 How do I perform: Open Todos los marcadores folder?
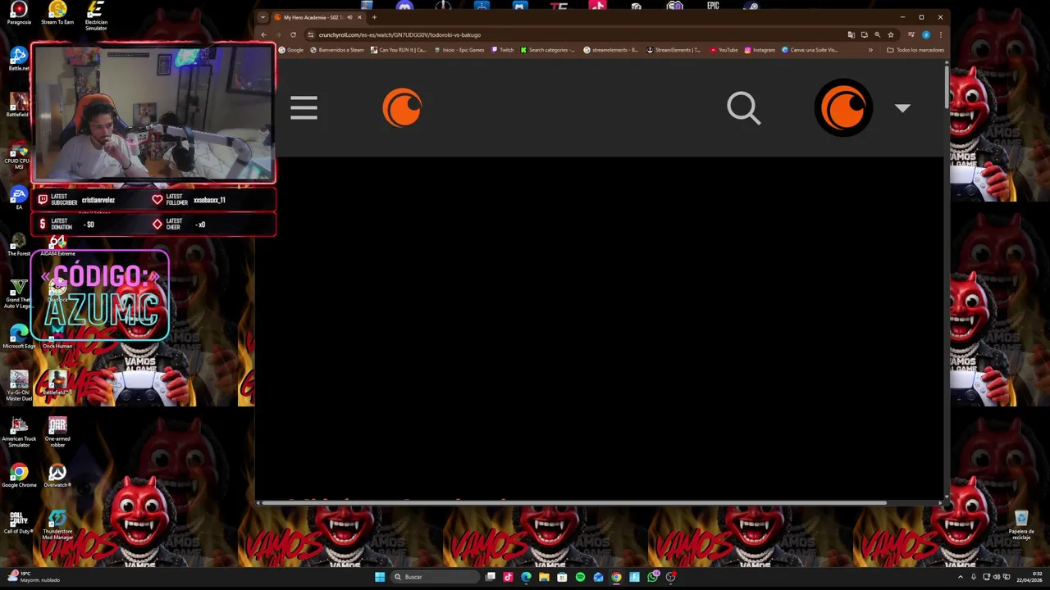tap(915, 50)
